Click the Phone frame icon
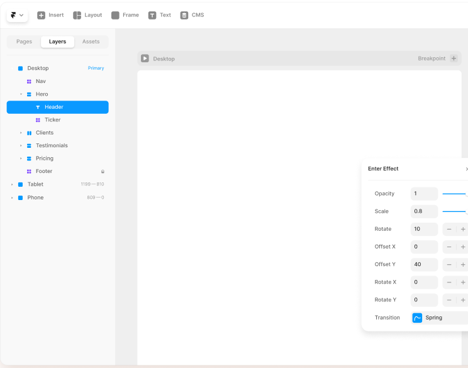This screenshot has height=368, width=468. (20, 198)
